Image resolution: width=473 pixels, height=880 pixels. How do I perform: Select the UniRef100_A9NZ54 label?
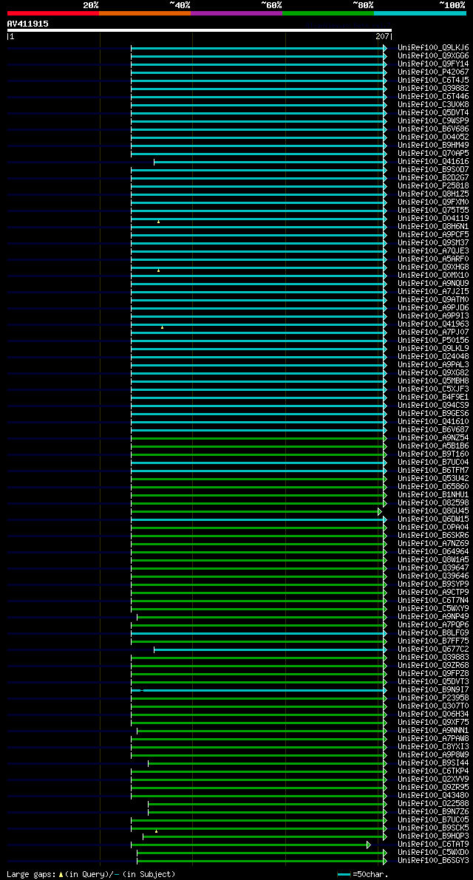click(433, 438)
